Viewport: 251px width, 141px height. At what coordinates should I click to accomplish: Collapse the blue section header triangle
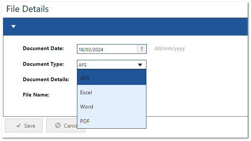tap(13, 27)
